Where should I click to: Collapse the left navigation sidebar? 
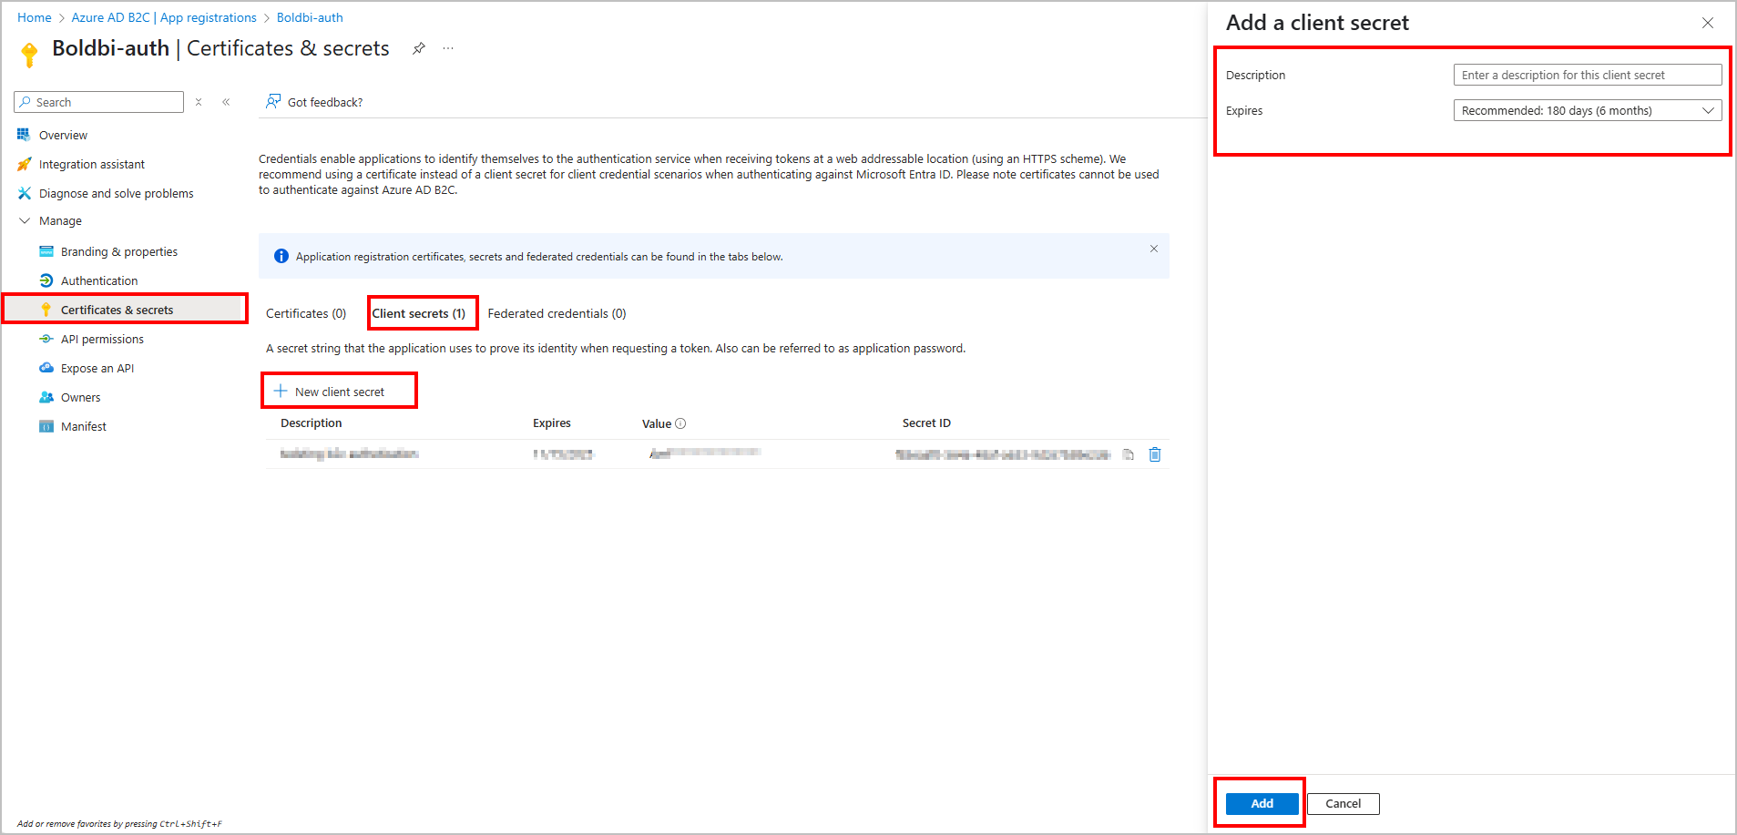[x=226, y=102]
